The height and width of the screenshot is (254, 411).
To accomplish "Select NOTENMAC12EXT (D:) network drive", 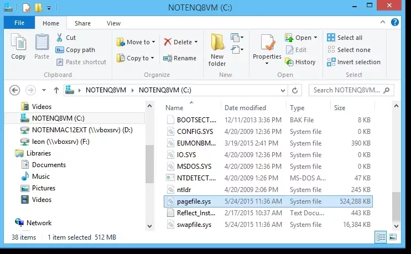I will pyautogui.click(x=76, y=129).
